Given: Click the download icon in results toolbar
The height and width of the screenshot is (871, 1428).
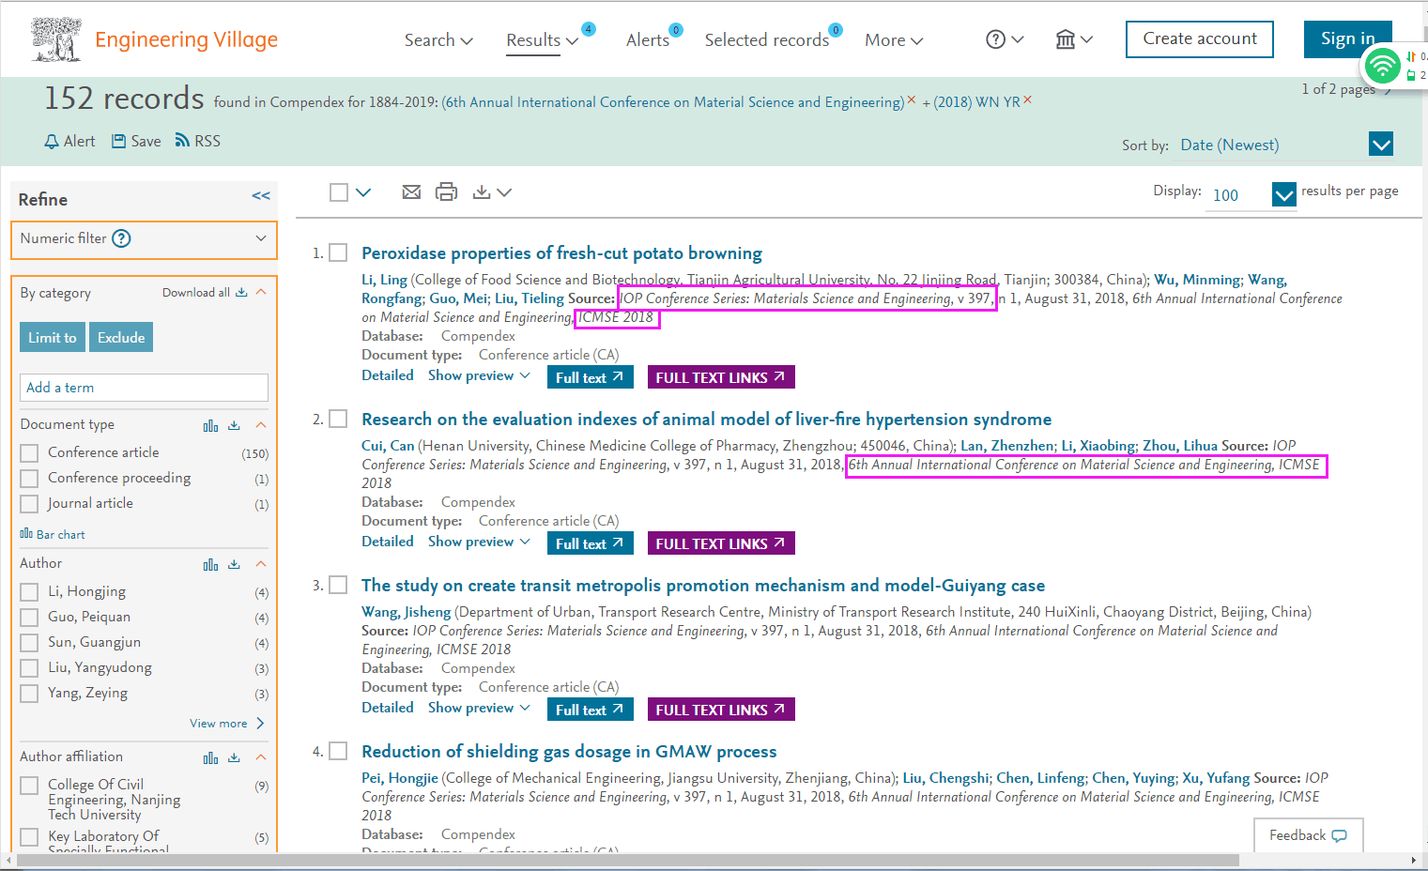Looking at the screenshot, I should click(482, 191).
